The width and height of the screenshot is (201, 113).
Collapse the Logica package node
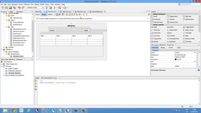(x=6, y=20)
